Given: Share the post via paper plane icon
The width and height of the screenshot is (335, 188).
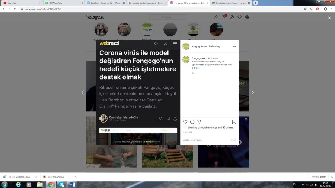Looking at the screenshot, I should click(199, 122).
